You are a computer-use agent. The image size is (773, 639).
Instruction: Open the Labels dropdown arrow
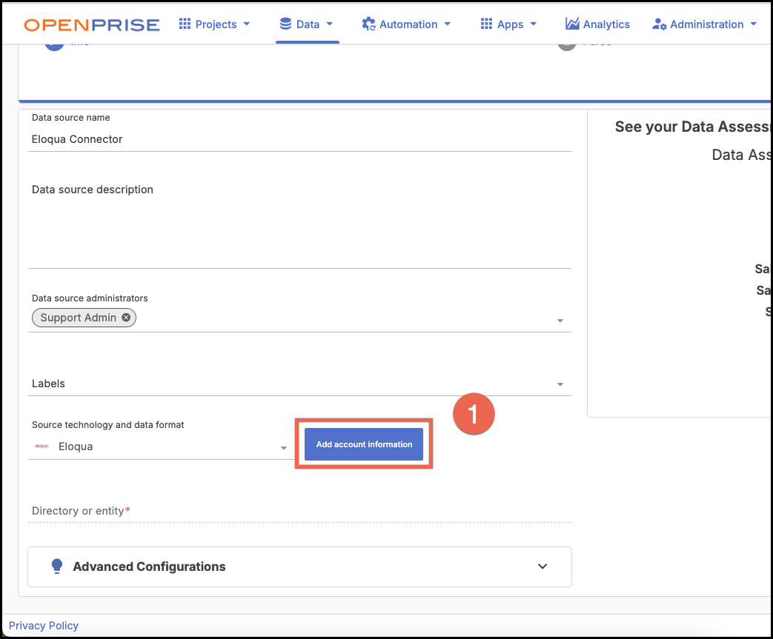coord(560,384)
